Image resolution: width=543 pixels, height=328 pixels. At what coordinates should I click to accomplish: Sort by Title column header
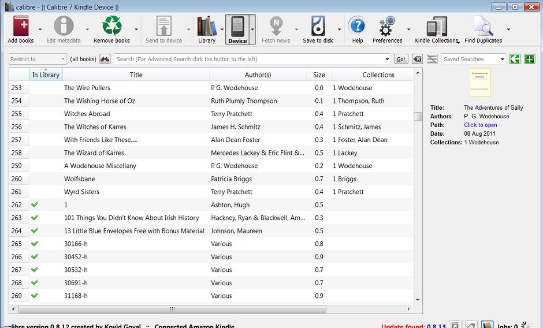pyautogui.click(x=136, y=75)
